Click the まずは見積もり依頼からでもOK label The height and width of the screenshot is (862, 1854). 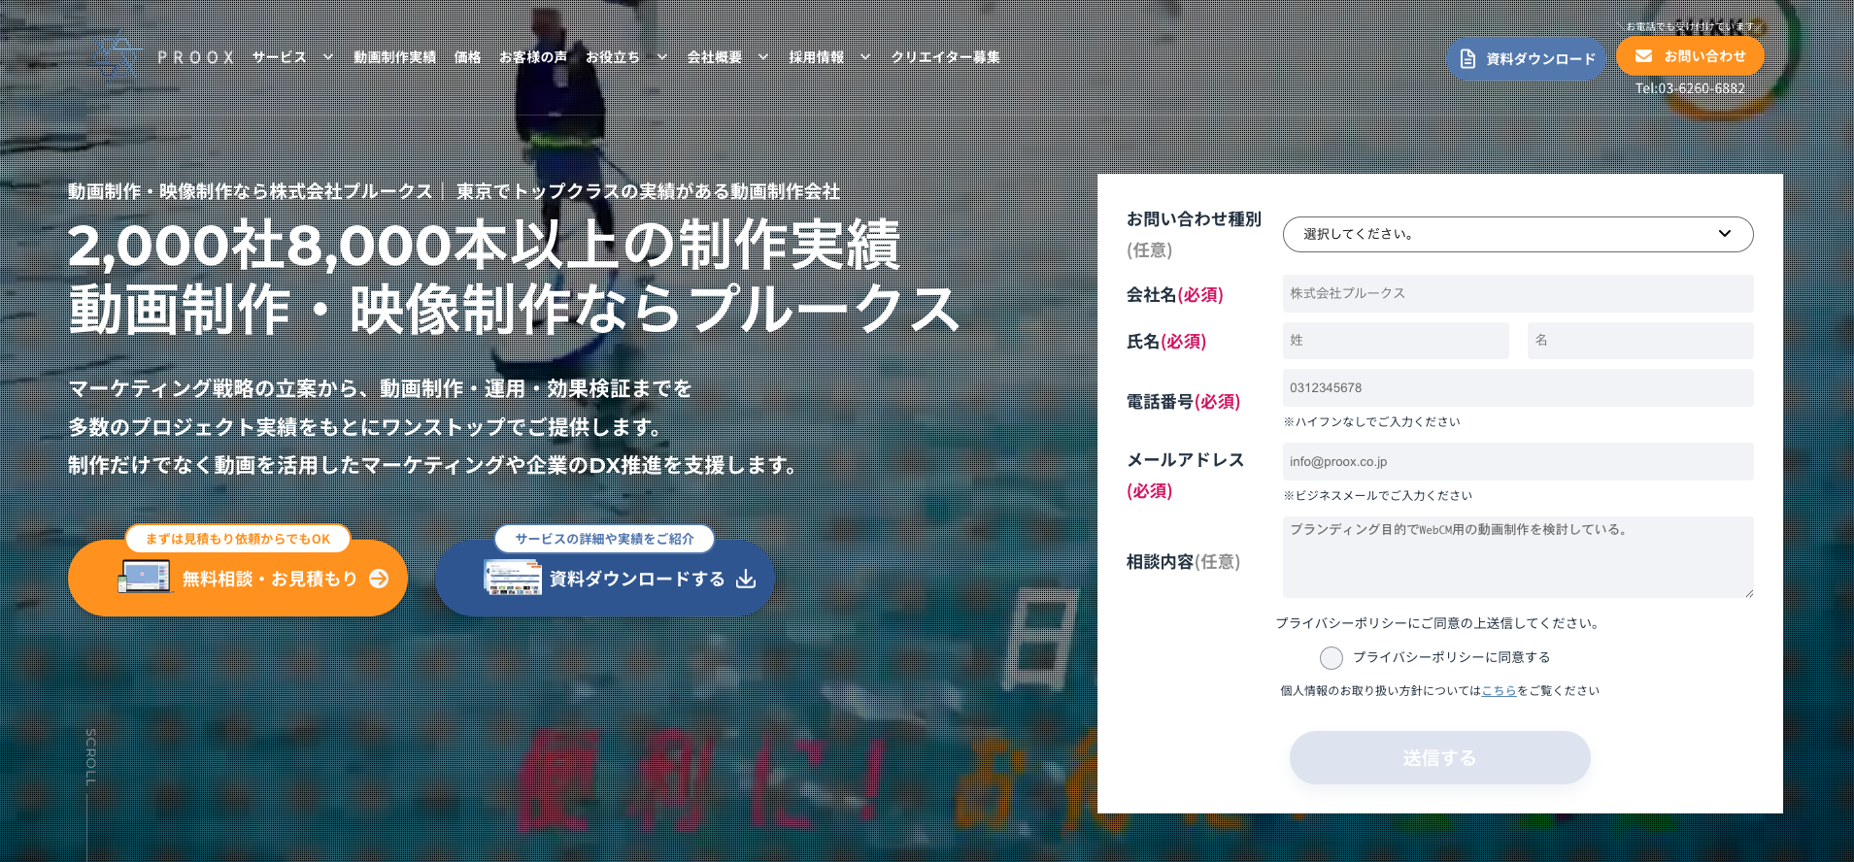click(238, 539)
